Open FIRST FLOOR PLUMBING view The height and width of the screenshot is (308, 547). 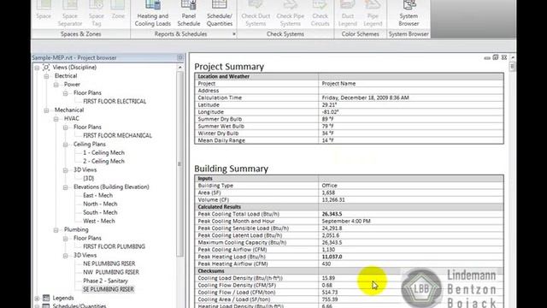(x=114, y=246)
